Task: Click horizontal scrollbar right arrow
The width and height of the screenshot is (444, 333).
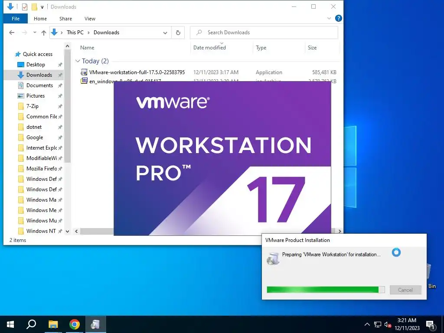Action: (340, 232)
